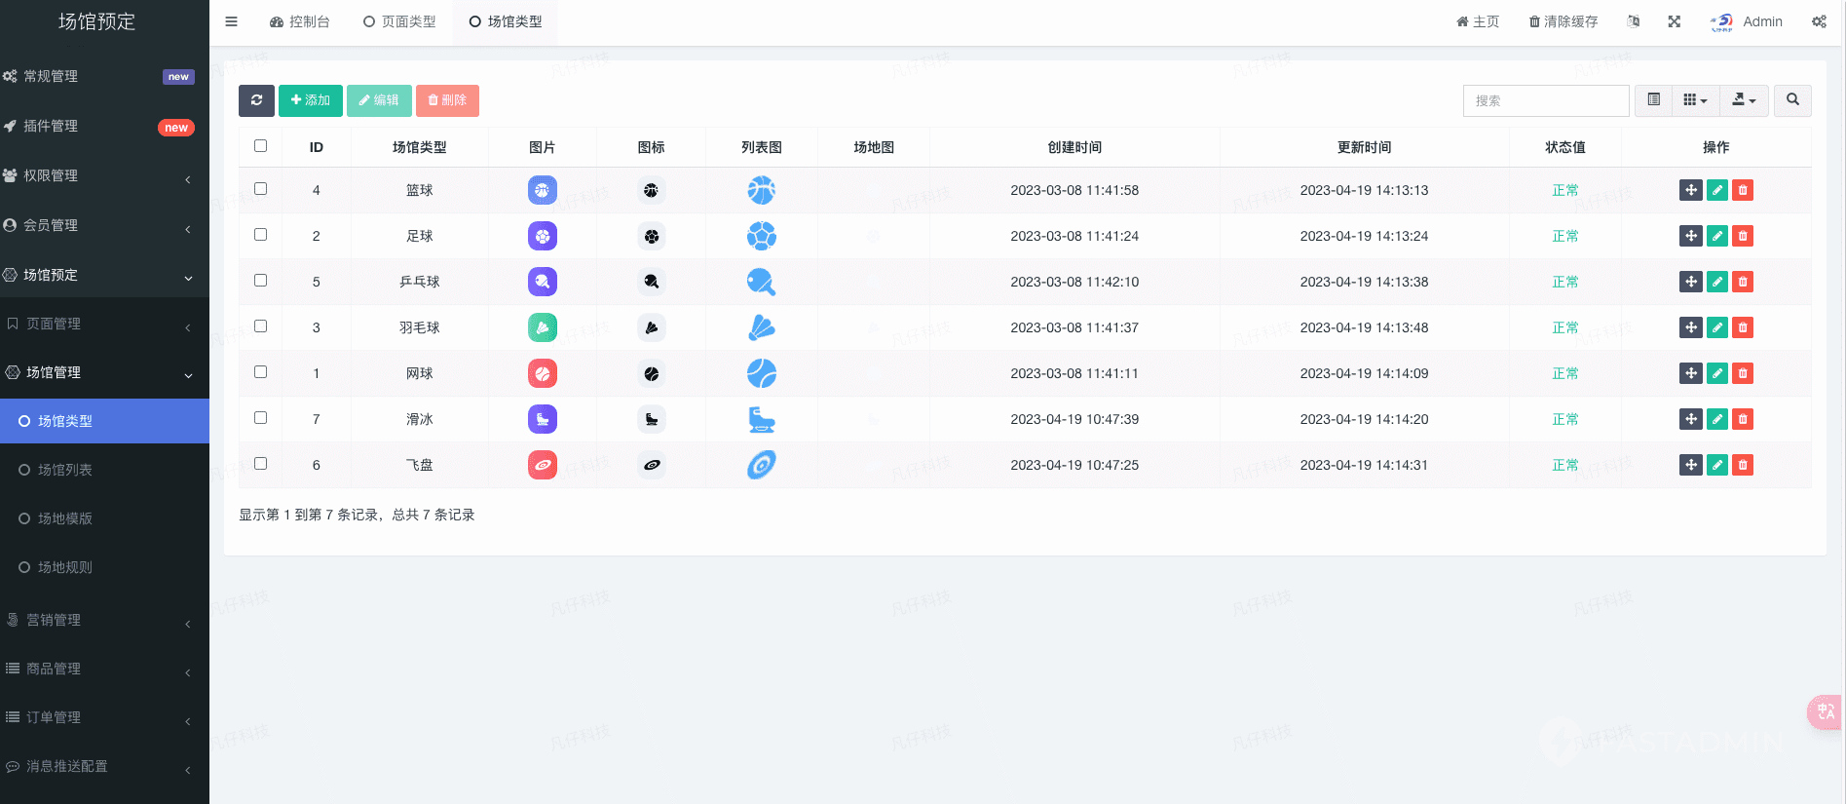
Task: Select the checkbox for 网球 row
Action: pos(260,372)
